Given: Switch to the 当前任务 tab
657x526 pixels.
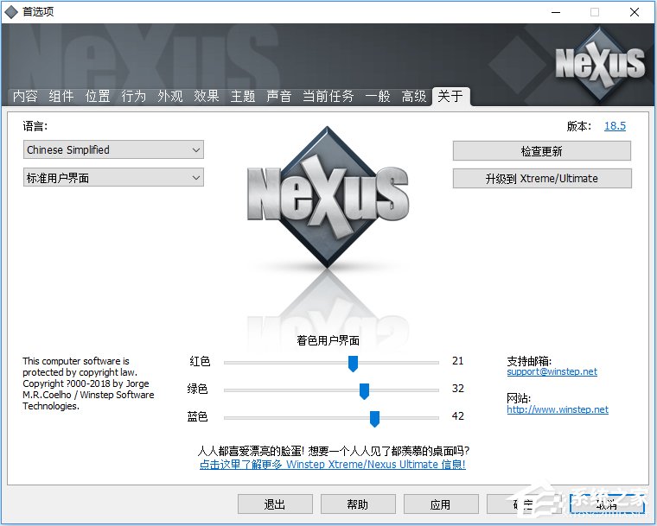Looking at the screenshot, I should point(328,97).
